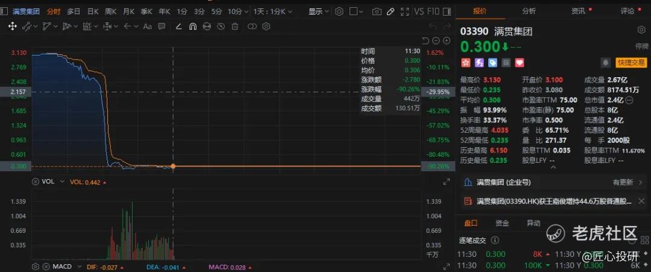Redo the last drawing action
The image size is (651, 272).
pos(447,27)
